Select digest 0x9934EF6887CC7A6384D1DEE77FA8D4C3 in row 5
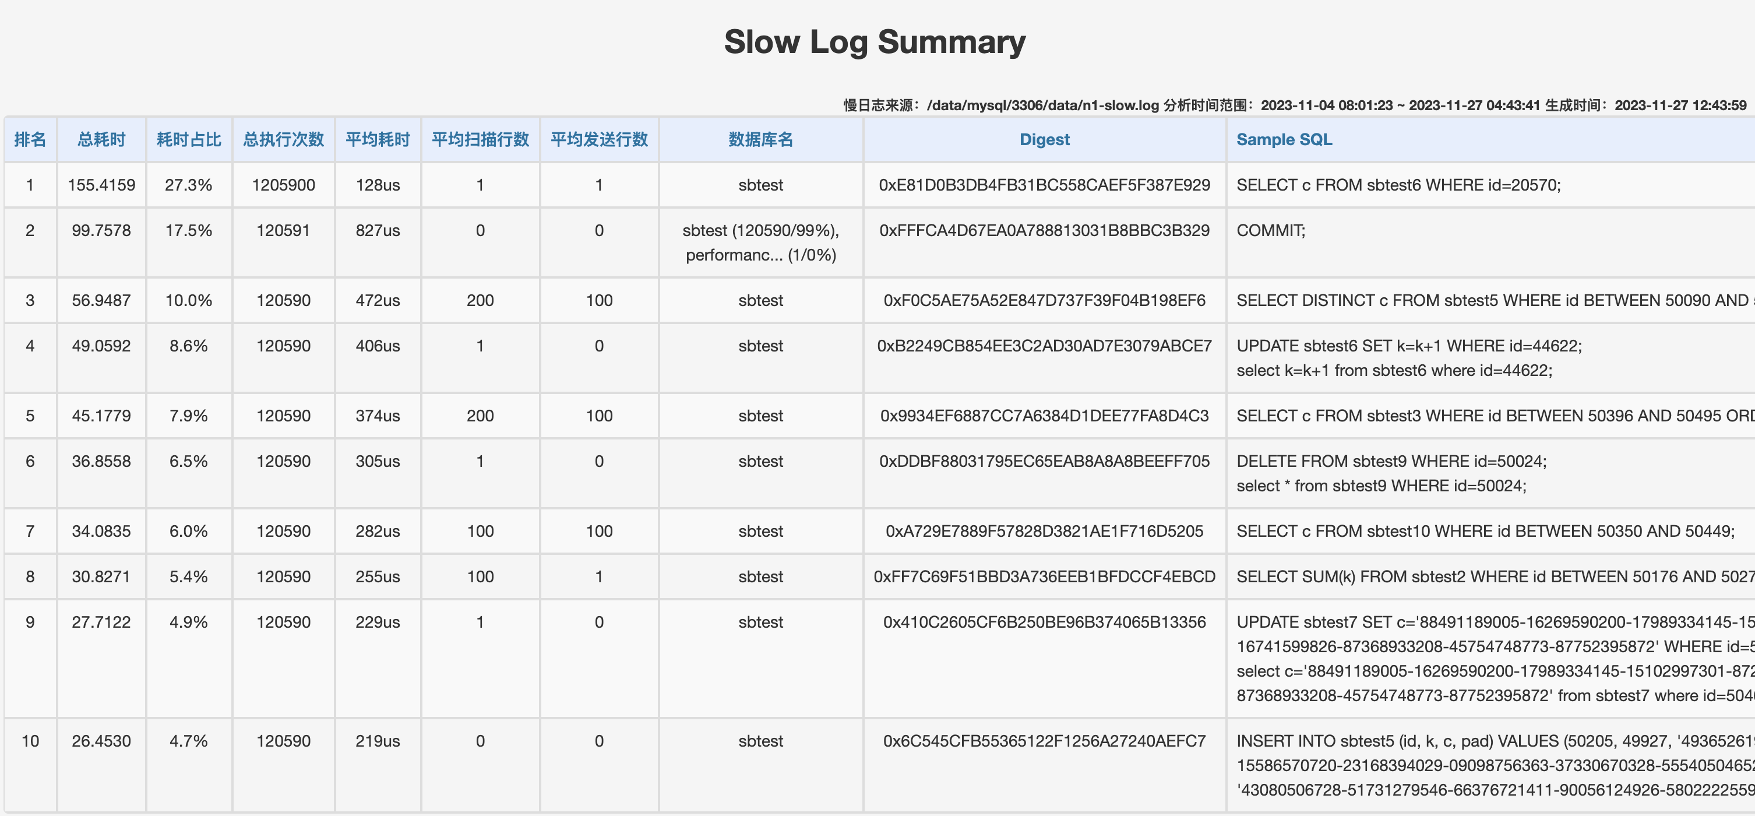 tap(1044, 415)
